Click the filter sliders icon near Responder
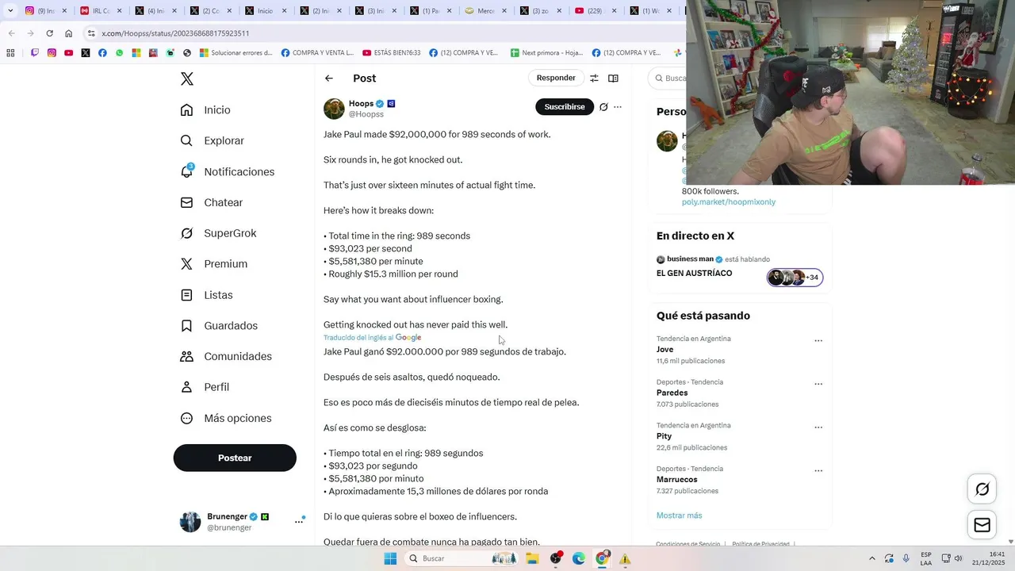 [x=594, y=79]
